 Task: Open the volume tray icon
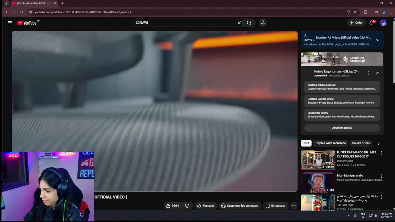pyautogui.click(x=376, y=216)
